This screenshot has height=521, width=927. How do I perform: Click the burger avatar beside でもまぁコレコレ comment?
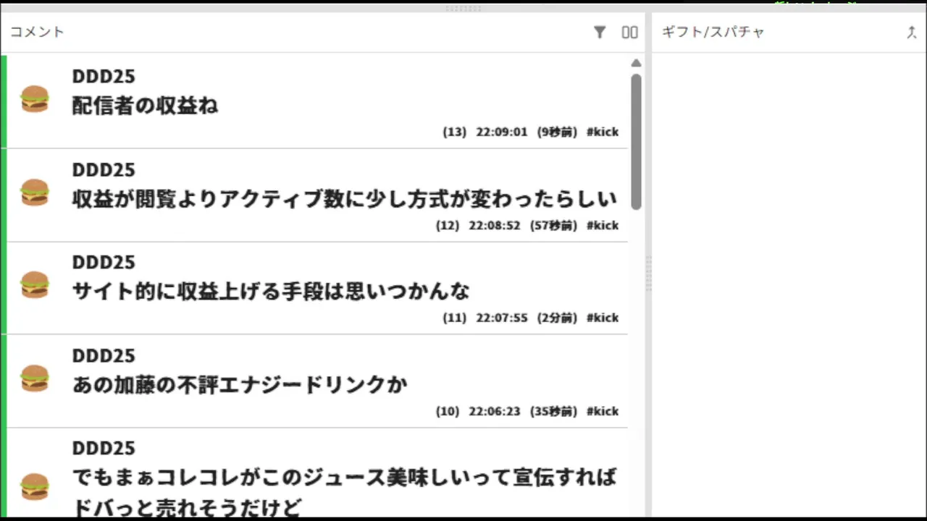(35, 486)
